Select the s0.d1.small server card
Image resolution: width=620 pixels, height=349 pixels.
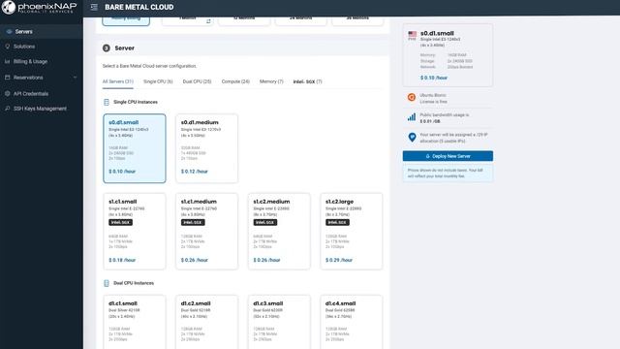coord(135,148)
